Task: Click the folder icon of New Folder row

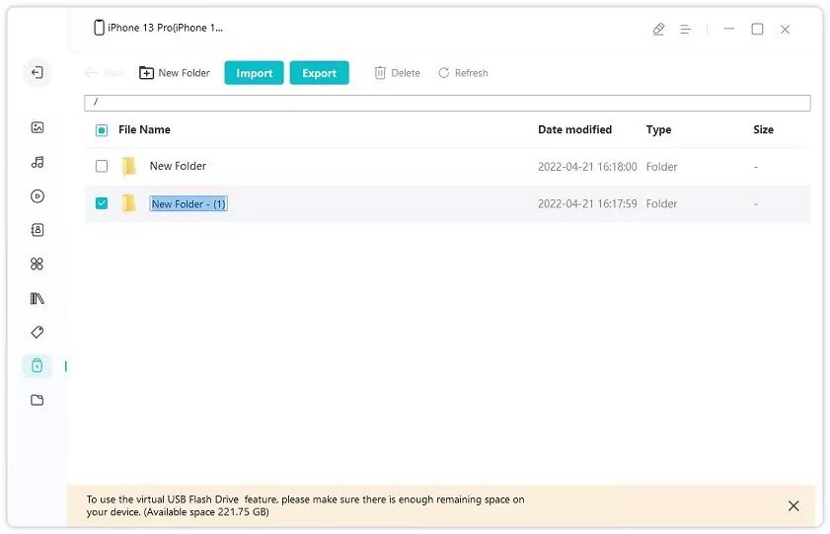Action: click(128, 166)
